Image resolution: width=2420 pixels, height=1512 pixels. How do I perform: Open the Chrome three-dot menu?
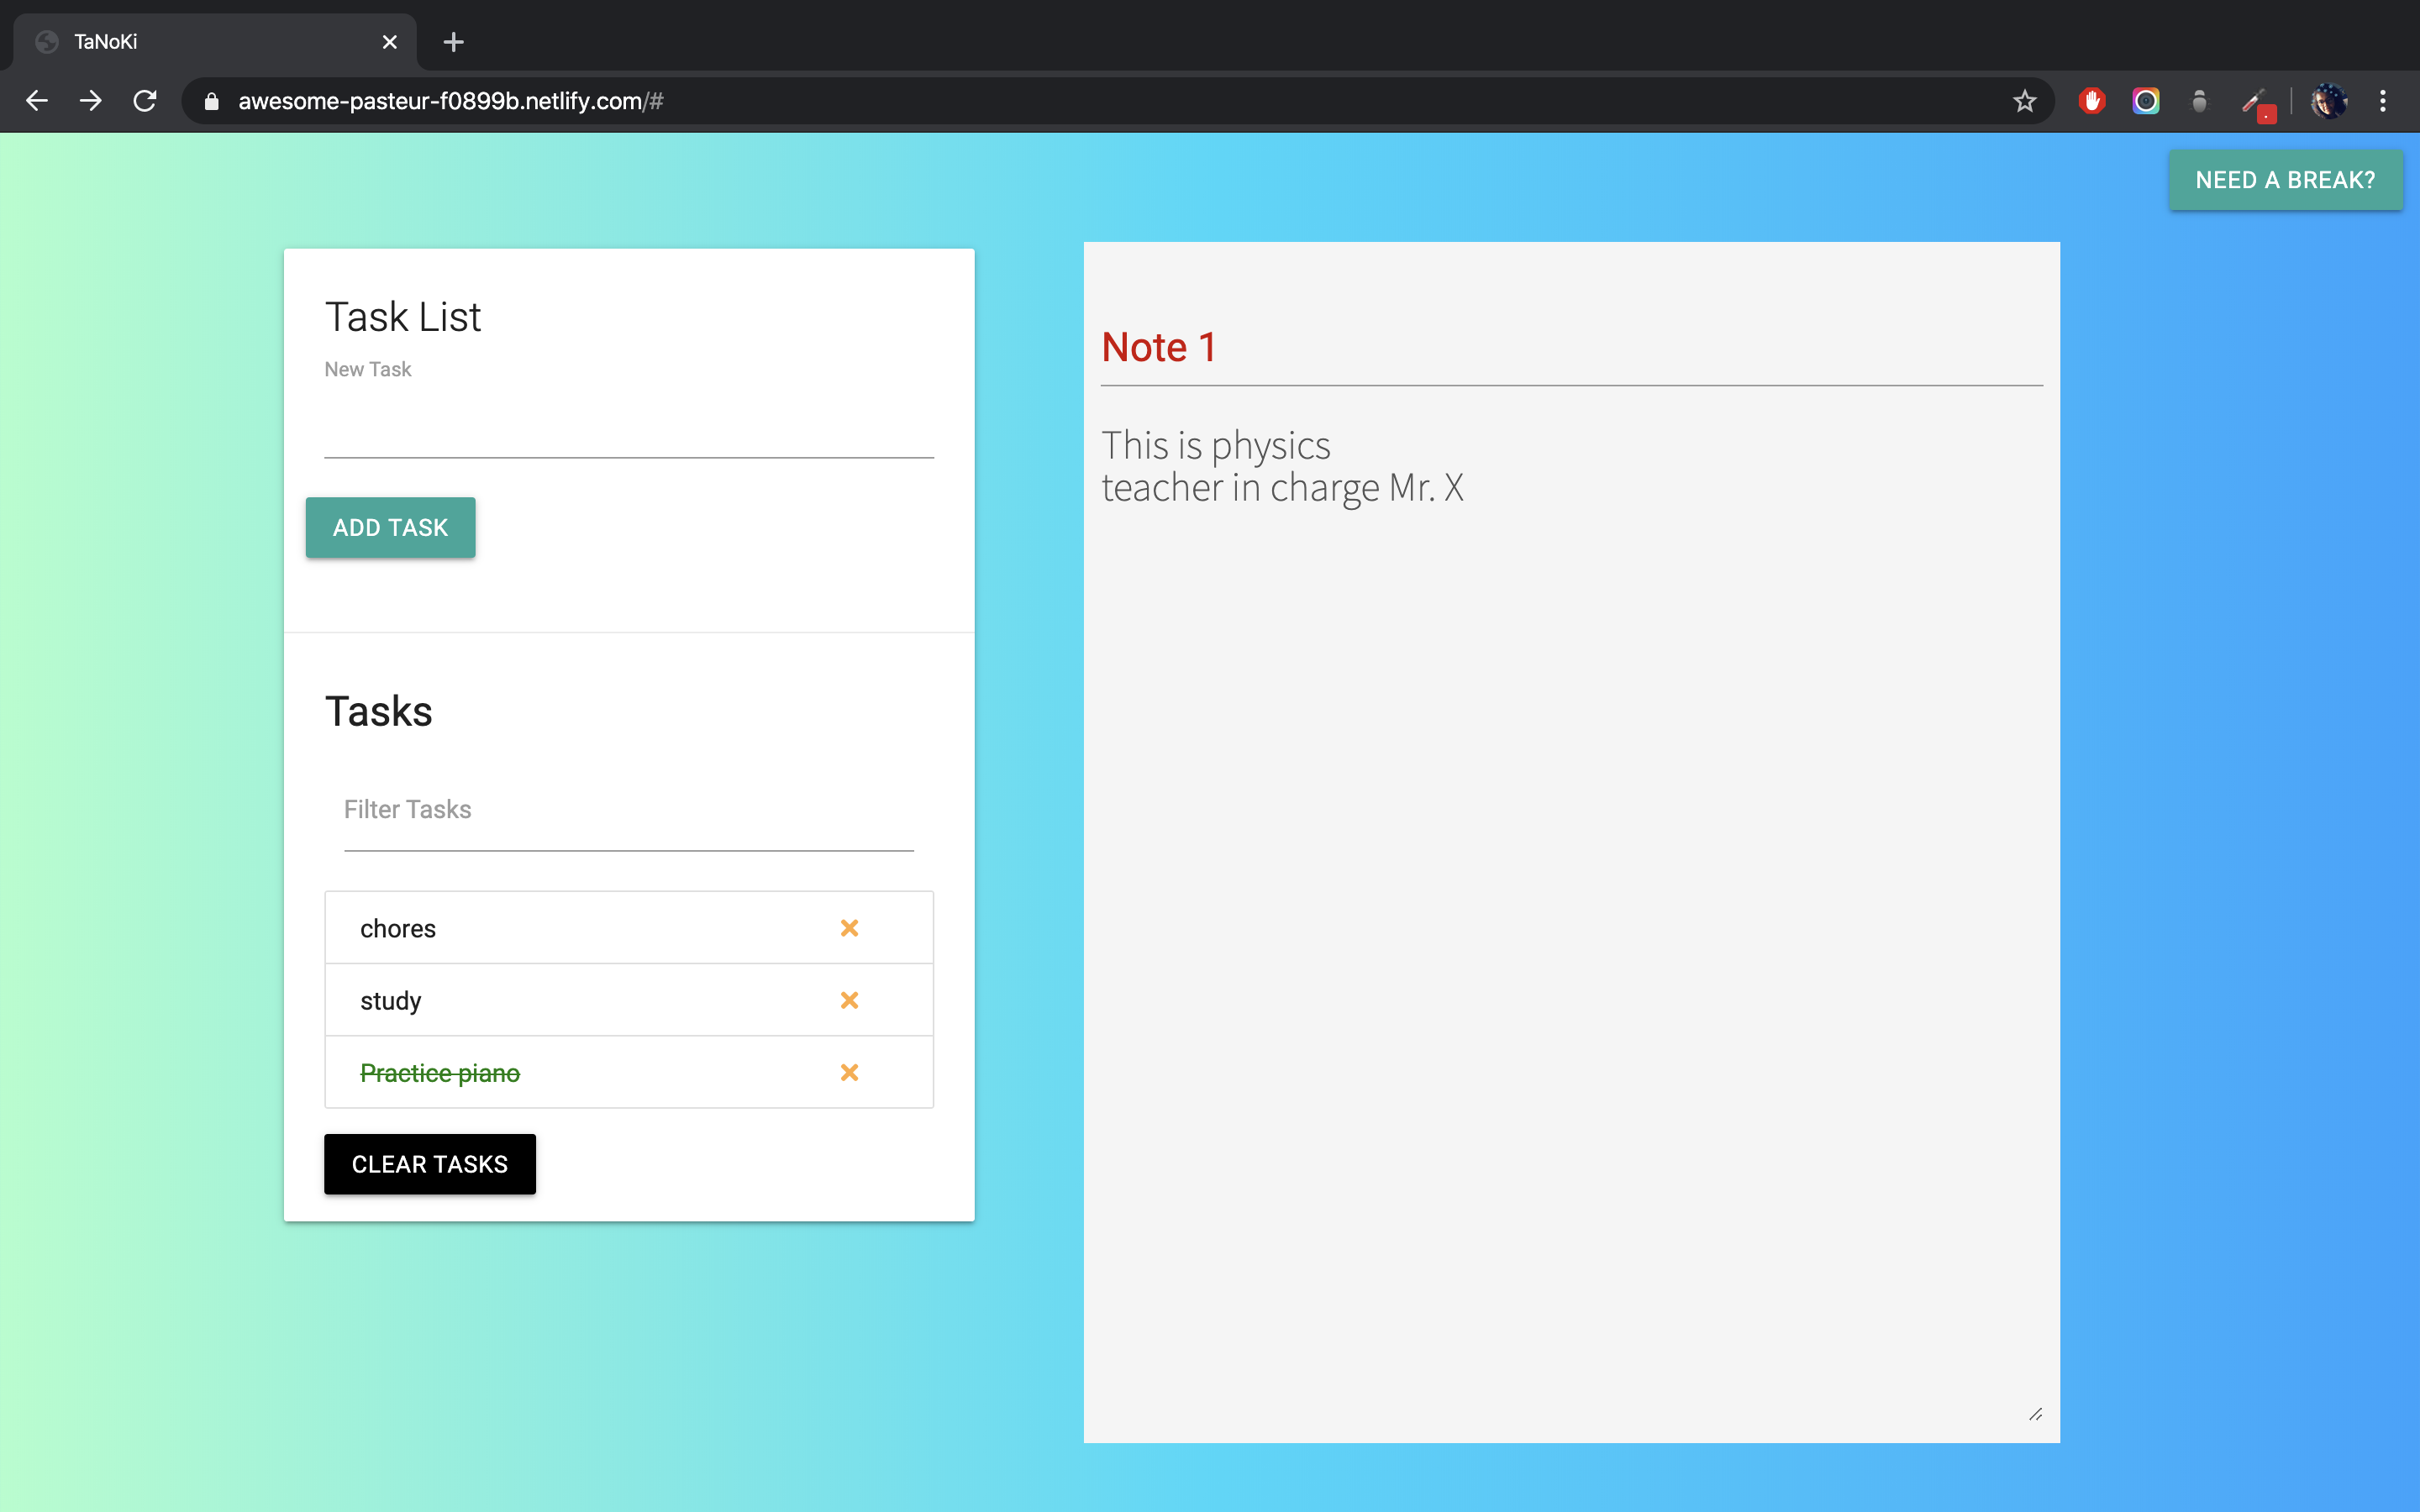point(2382,101)
